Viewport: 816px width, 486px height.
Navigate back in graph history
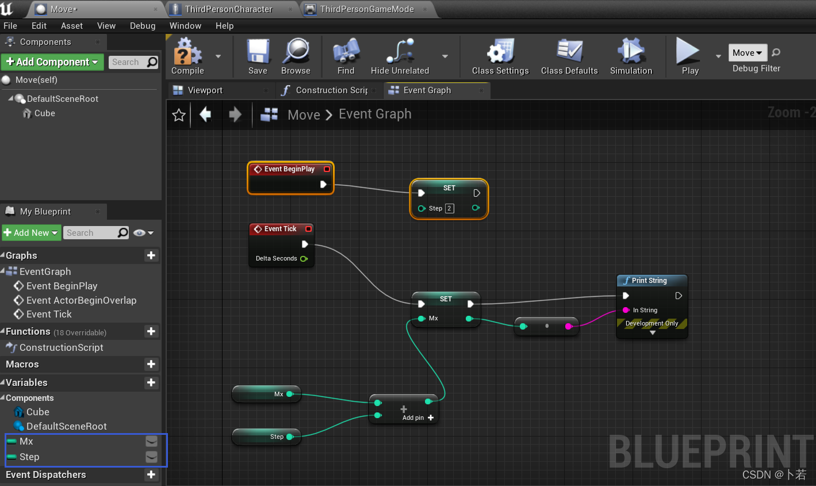pyautogui.click(x=205, y=114)
